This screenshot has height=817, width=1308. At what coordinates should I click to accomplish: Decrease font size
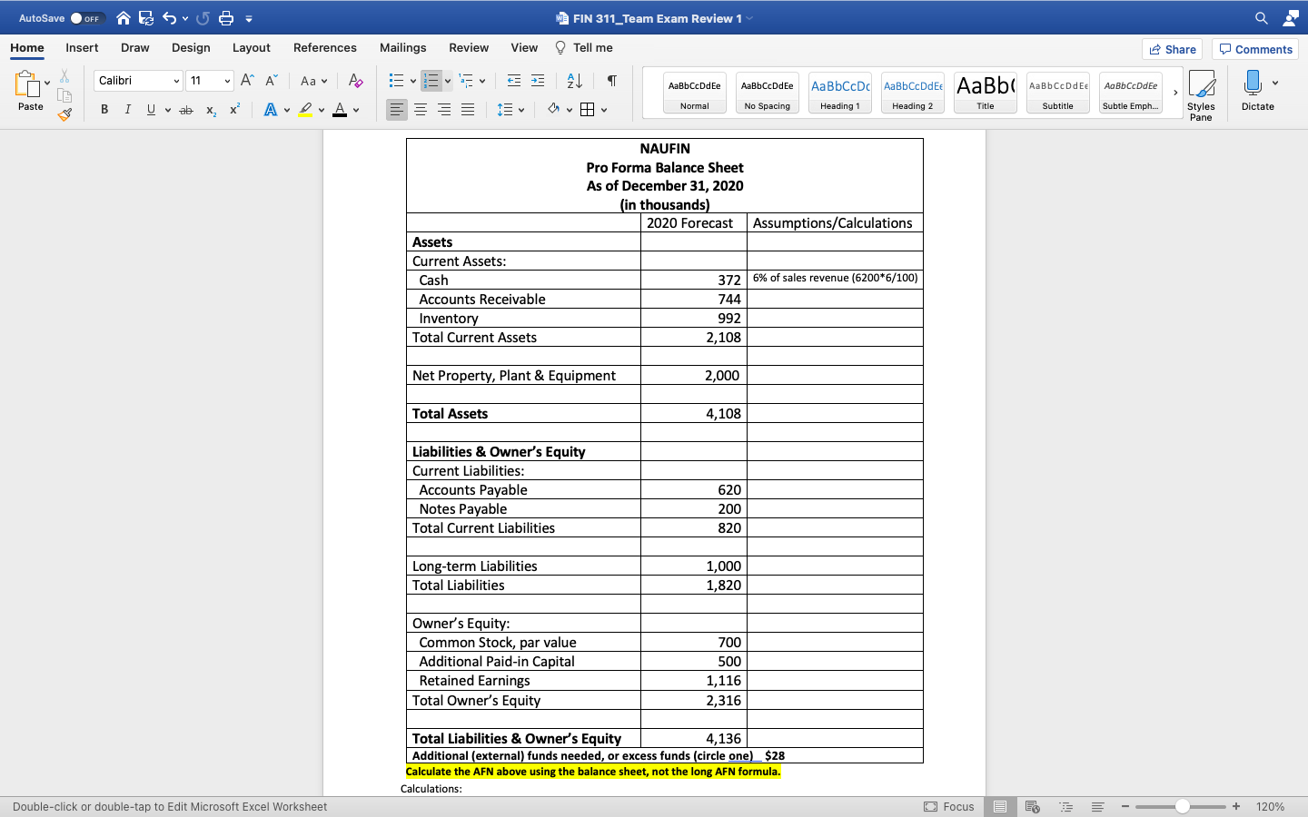click(271, 81)
